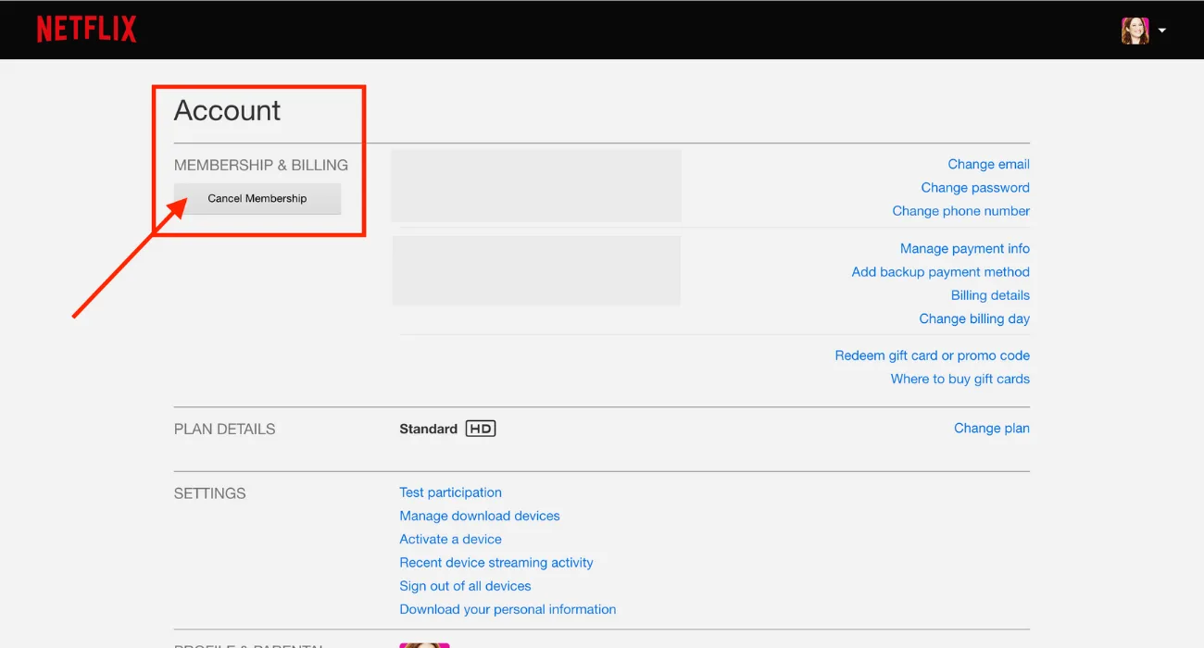Screen dimensions: 1204x648
Task: Open the Change email link
Action: click(988, 164)
